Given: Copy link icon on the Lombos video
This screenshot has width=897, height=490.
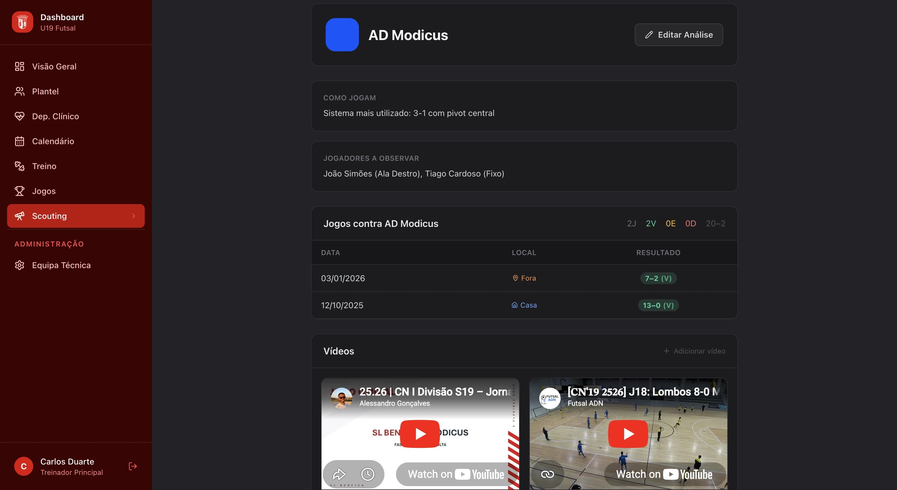Looking at the screenshot, I should [x=547, y=474].
